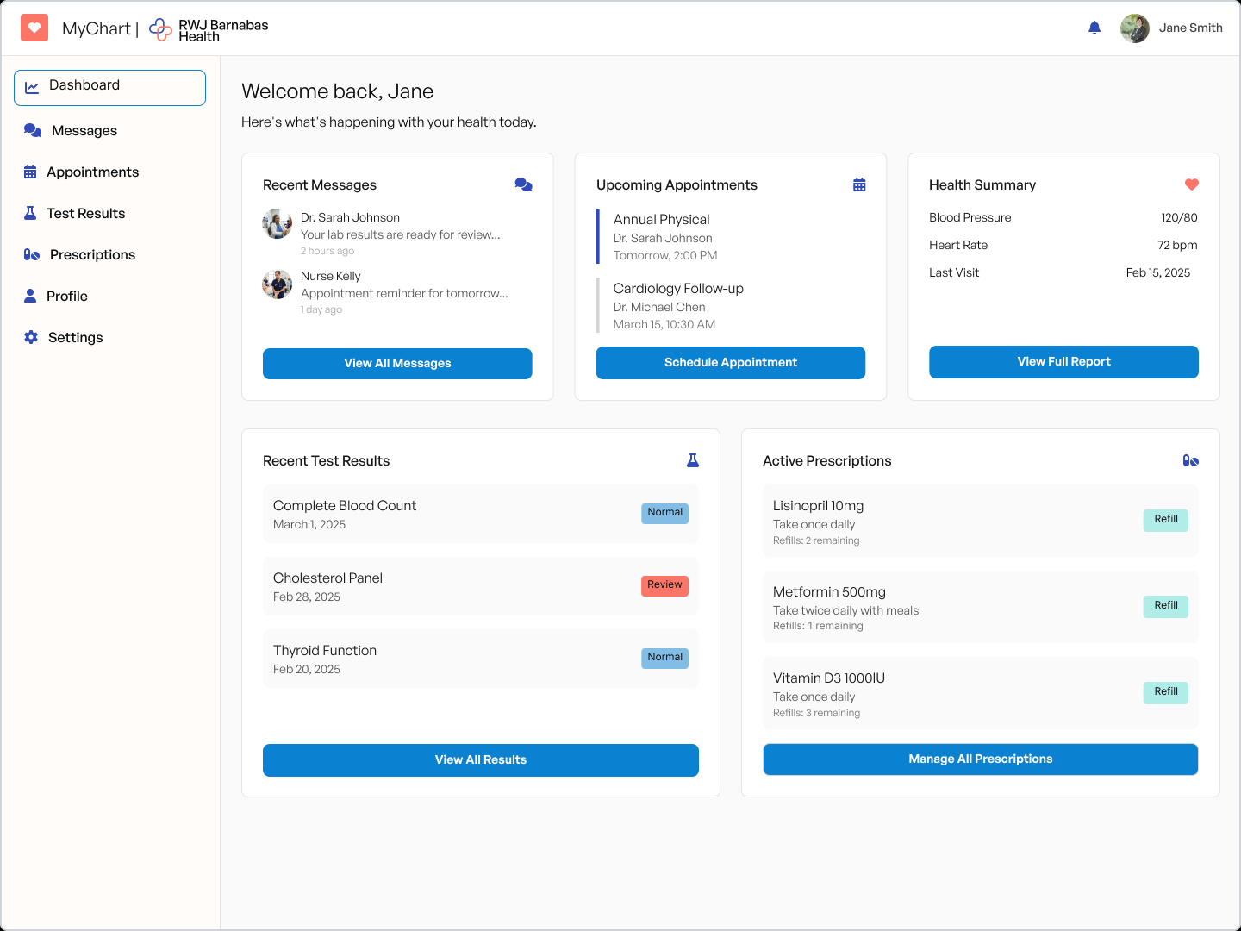Screen dimensions: 1241x931
Task: Click the chat bubbles icon in Recent Messages
Action: 523,184
